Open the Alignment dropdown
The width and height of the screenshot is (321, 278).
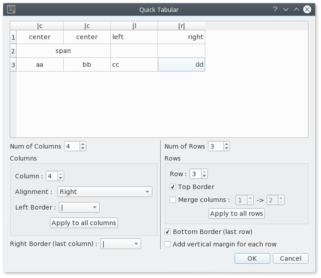pyautogui.click(x=104, y=192)
